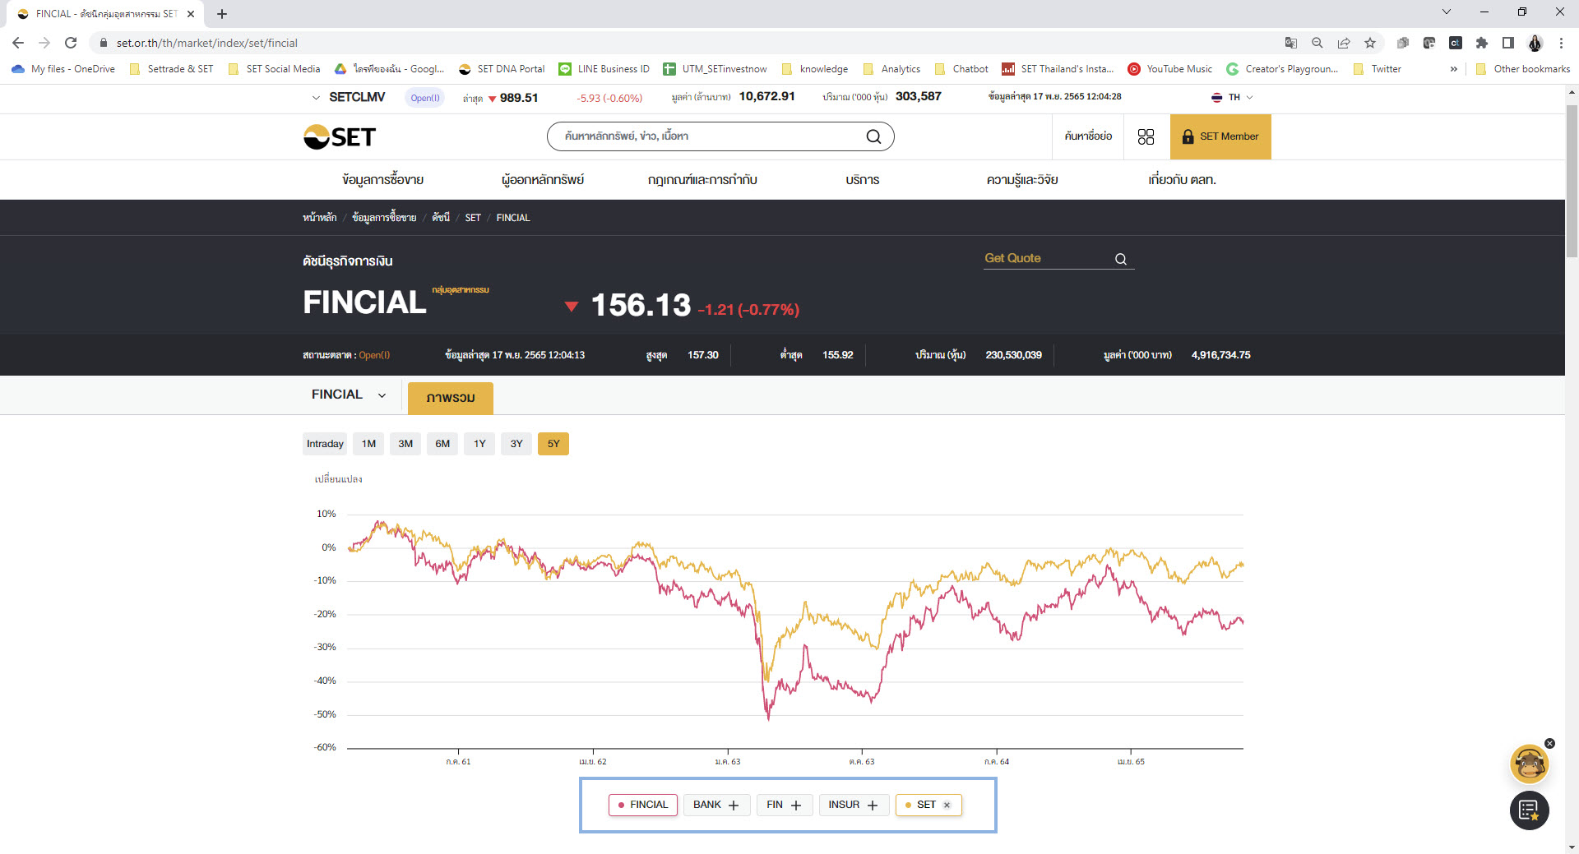Remove SET index from the comparison chart
The width and height of the screenshot is (1579, 854).
pyautogui.click(x=947, y=805)
